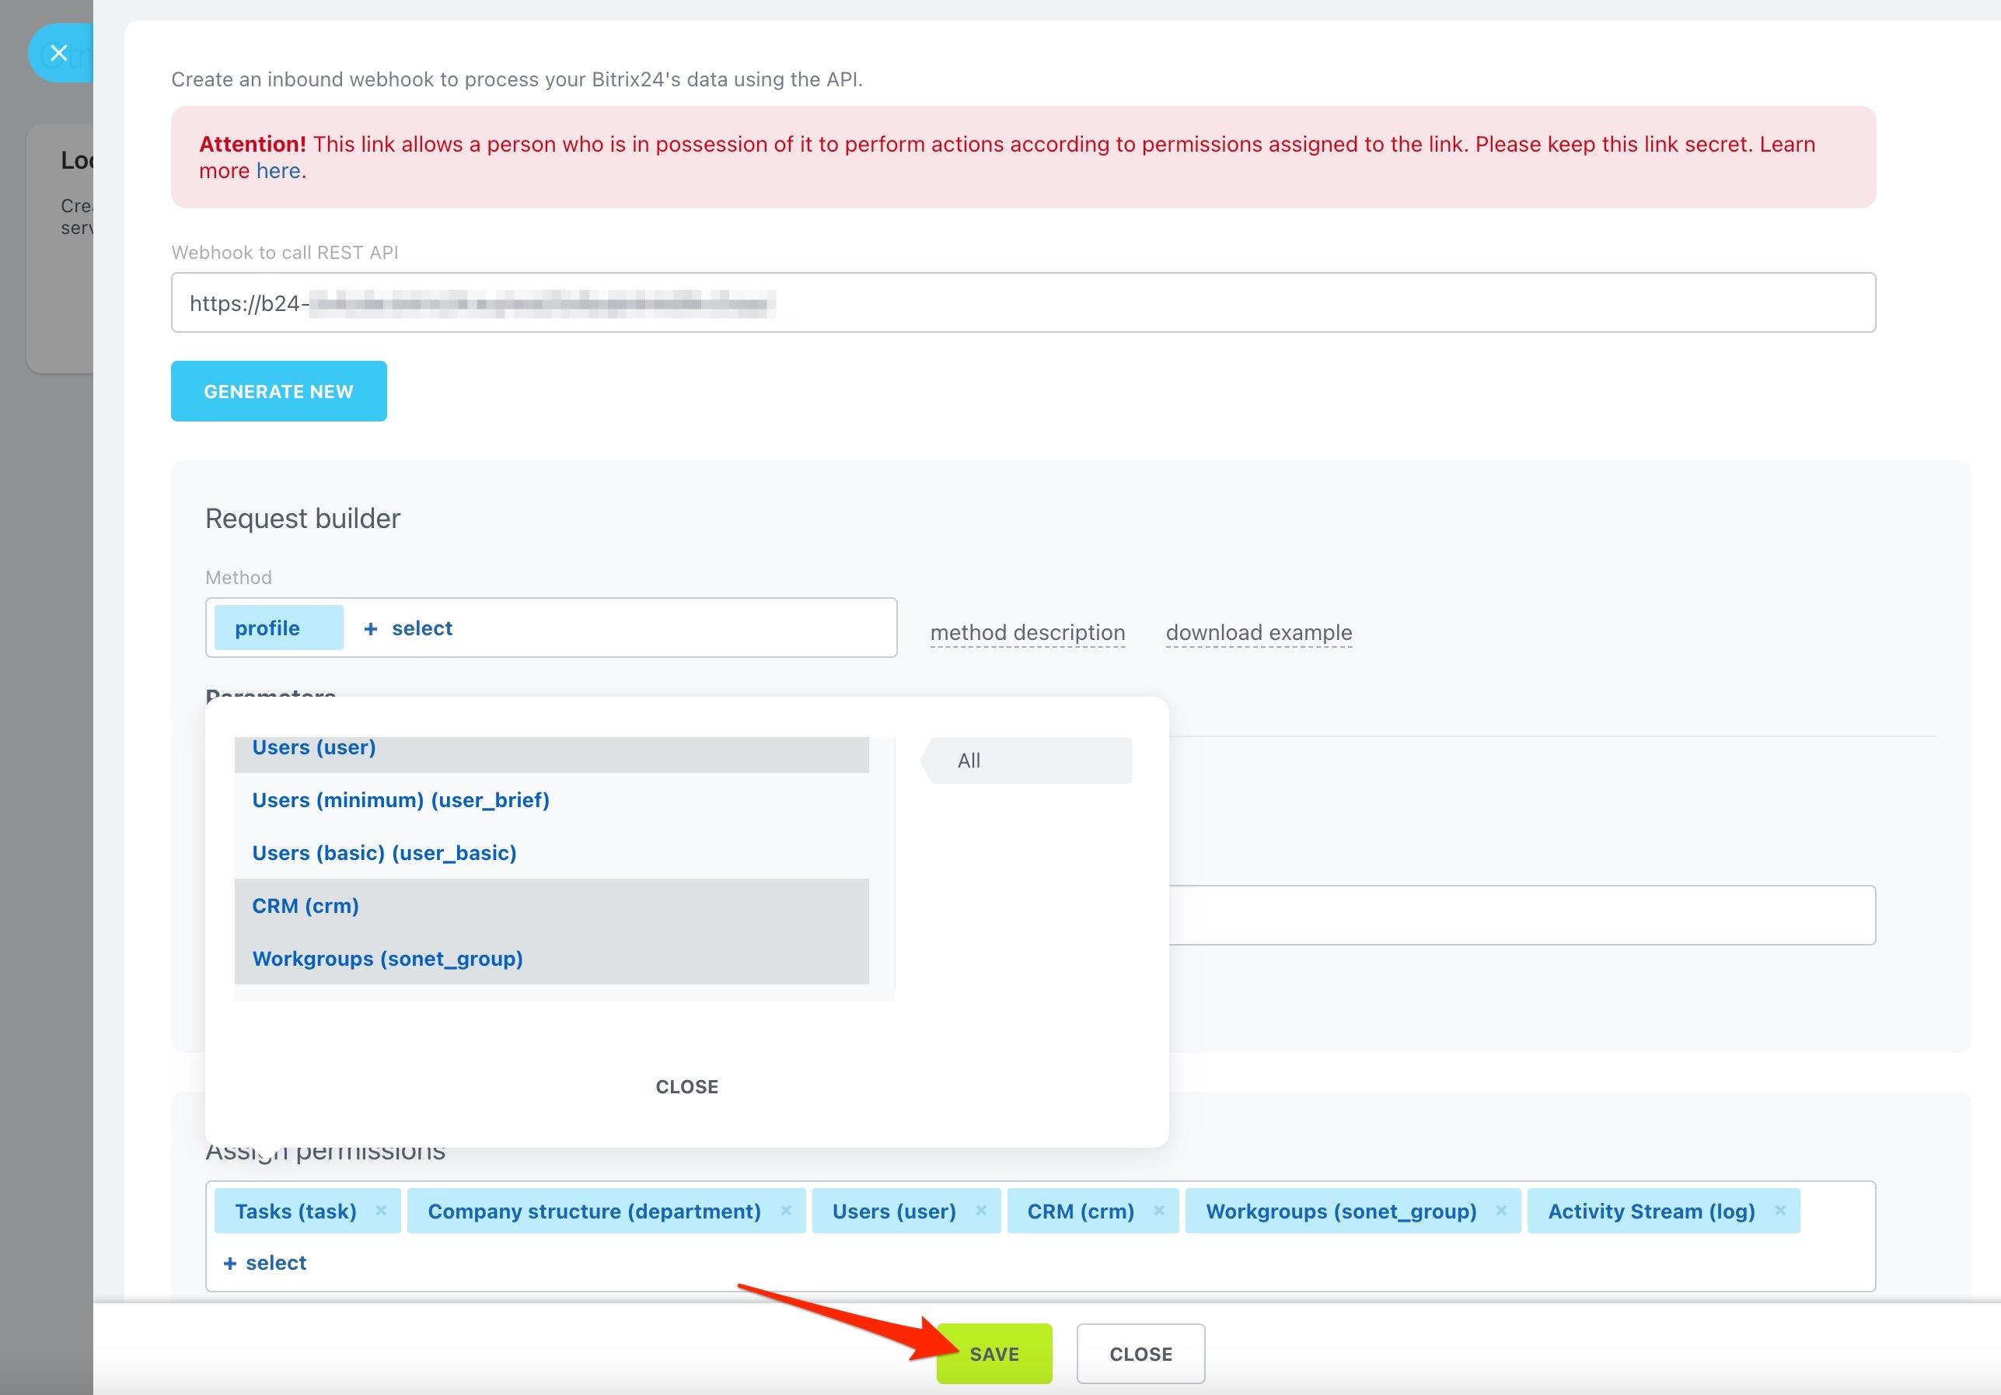Open the method description link
Image resolution: width=2001 pixels, height=1395 pixels.
point(1027,632)
